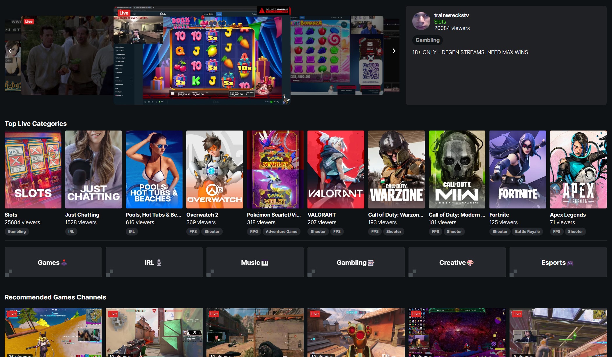Image resolution: width=612 pixels, height=357 pixels.
Task: Click the Fortnite category title
Action: pyautogui.click(x=499, y=215)
